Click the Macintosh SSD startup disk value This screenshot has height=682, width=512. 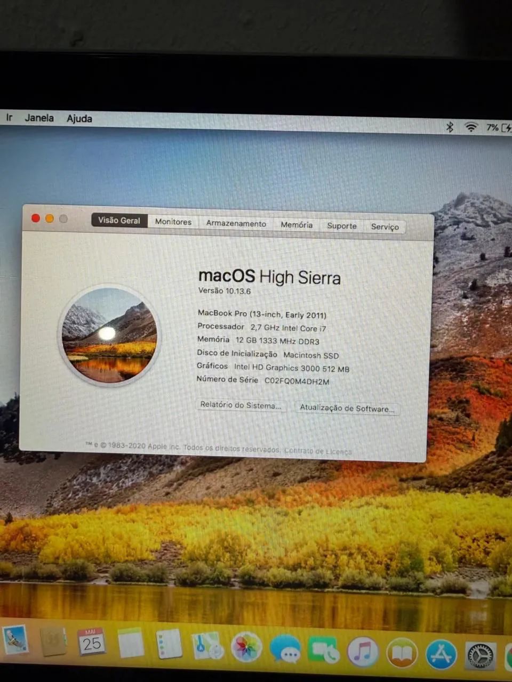pyautogui.click(x=311, y=355)
